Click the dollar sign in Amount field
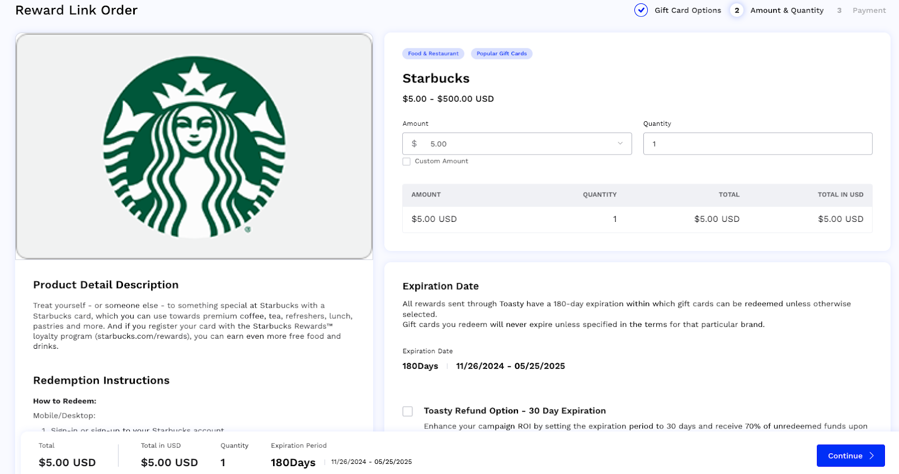Image resolution: width=899 pixels, height=474 pixels. (414, 144)
